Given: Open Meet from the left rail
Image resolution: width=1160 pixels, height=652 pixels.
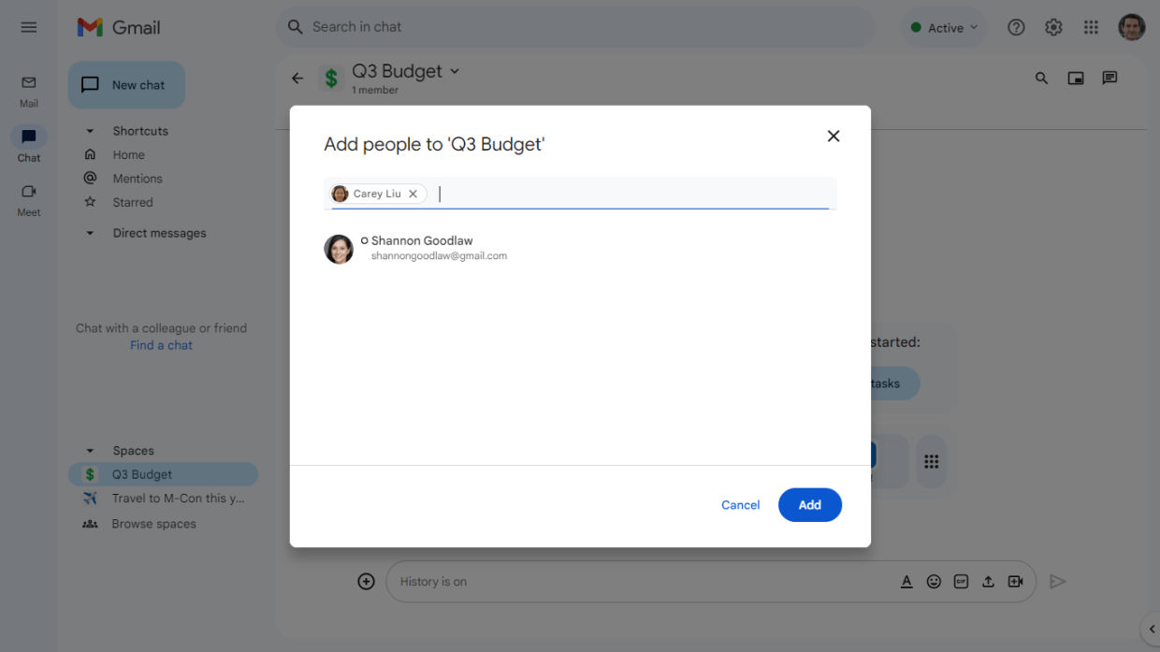Looking at the screenshot, I should [28, 198].
